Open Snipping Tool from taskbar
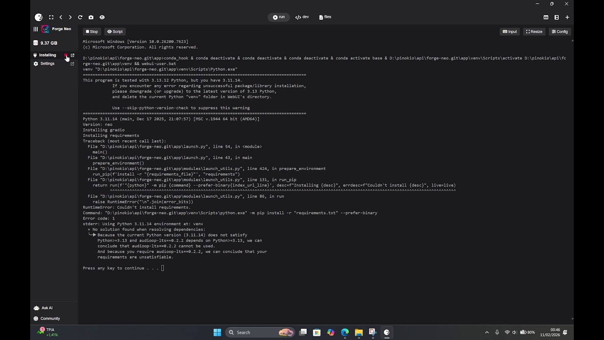Screen dimensions: 604x340 372,332
